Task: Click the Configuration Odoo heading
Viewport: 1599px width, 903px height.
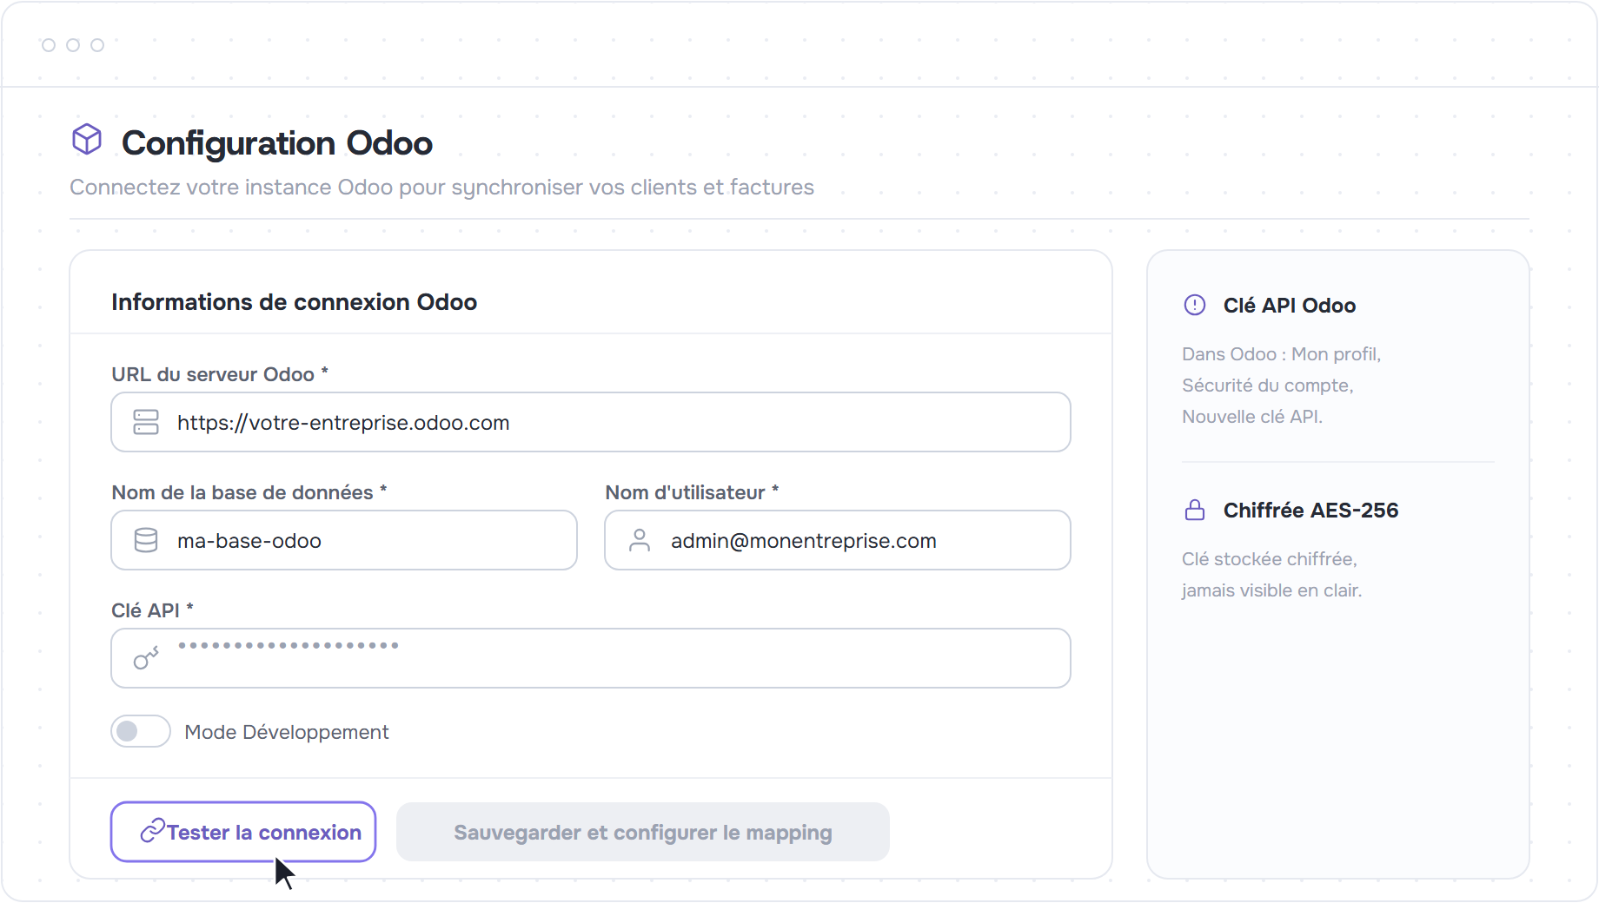Action: pyautogui.click(x=277, y=143)
